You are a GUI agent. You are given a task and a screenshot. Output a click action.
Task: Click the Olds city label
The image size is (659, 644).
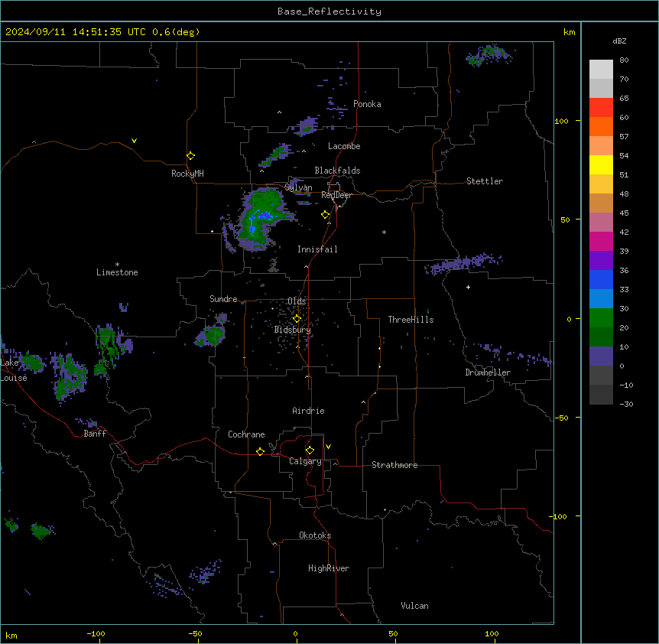[297, 301]
